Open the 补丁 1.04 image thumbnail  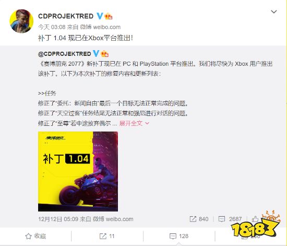tap(78, 171)
